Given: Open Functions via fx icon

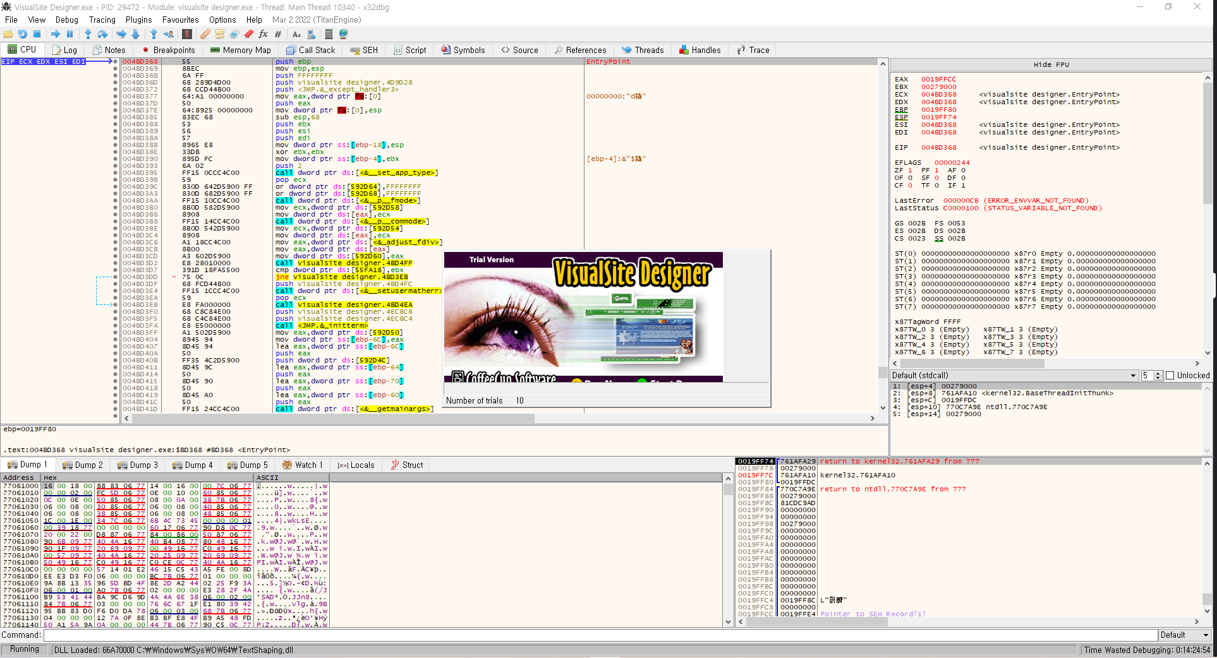Looking at the screenshot, I should point(263,34).
